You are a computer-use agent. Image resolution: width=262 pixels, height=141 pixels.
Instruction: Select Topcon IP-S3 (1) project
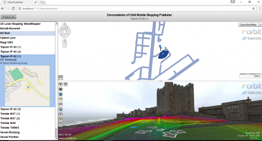[x=10, y=47]
